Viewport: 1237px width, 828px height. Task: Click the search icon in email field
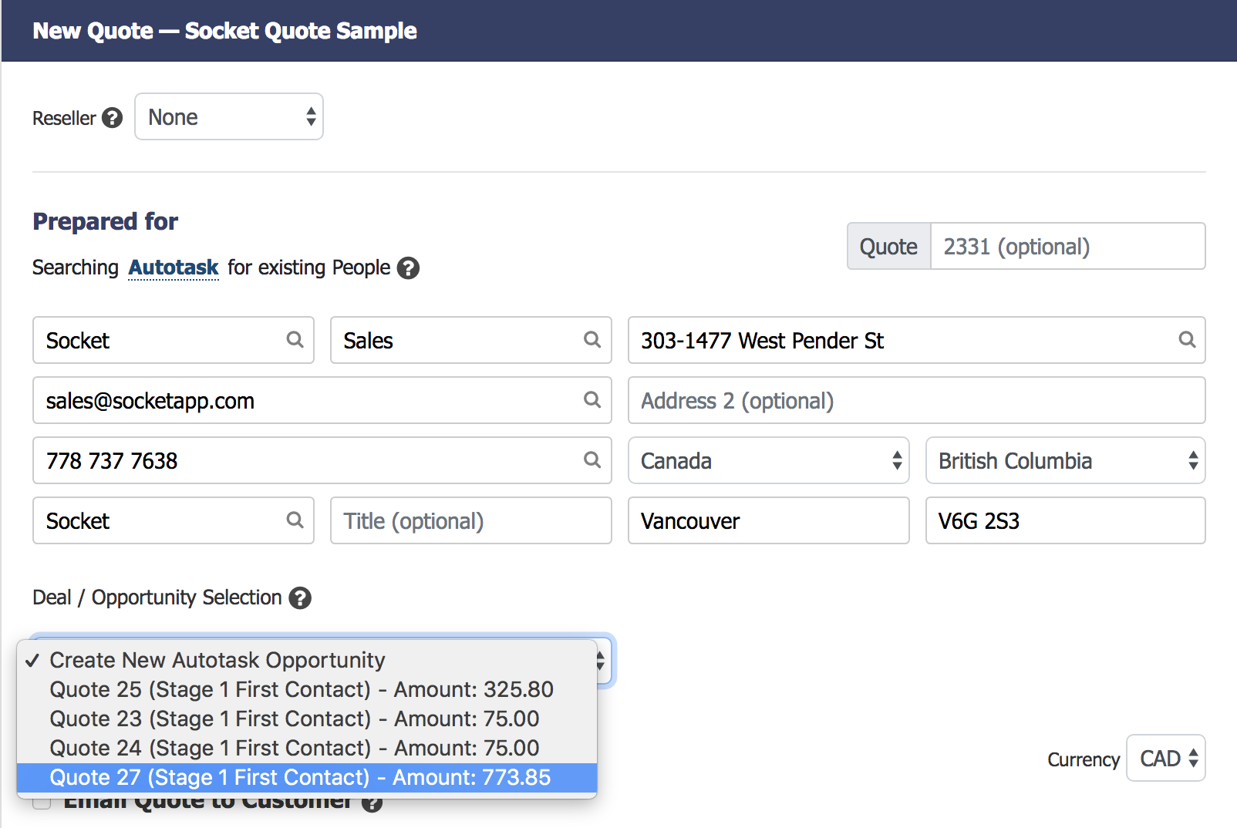tap(592, 399)
